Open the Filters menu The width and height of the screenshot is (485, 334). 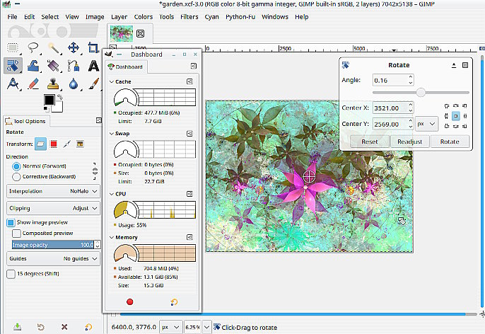pos(189,16)
